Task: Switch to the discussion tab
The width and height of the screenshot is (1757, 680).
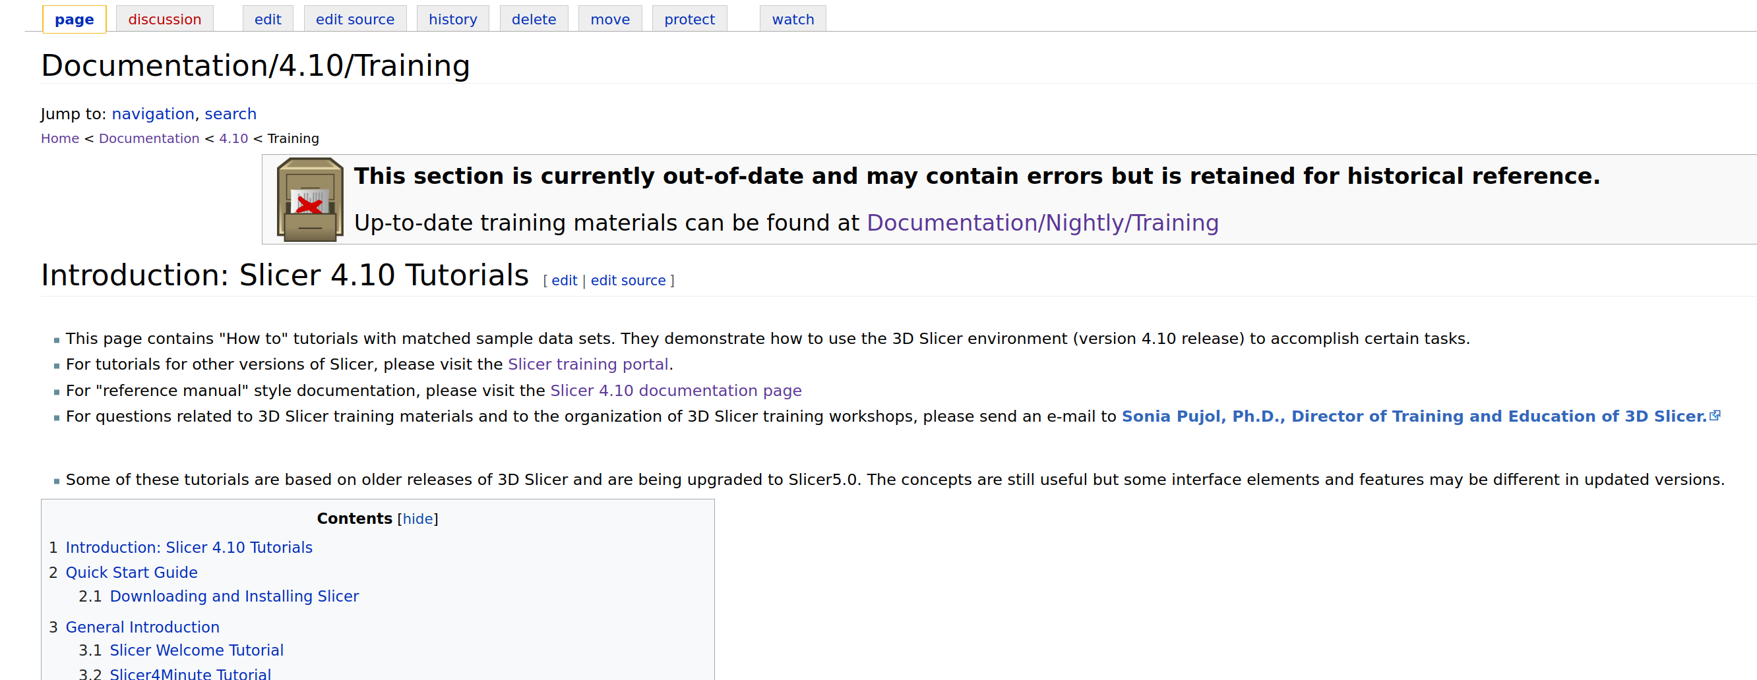Action: click(164, 18)
